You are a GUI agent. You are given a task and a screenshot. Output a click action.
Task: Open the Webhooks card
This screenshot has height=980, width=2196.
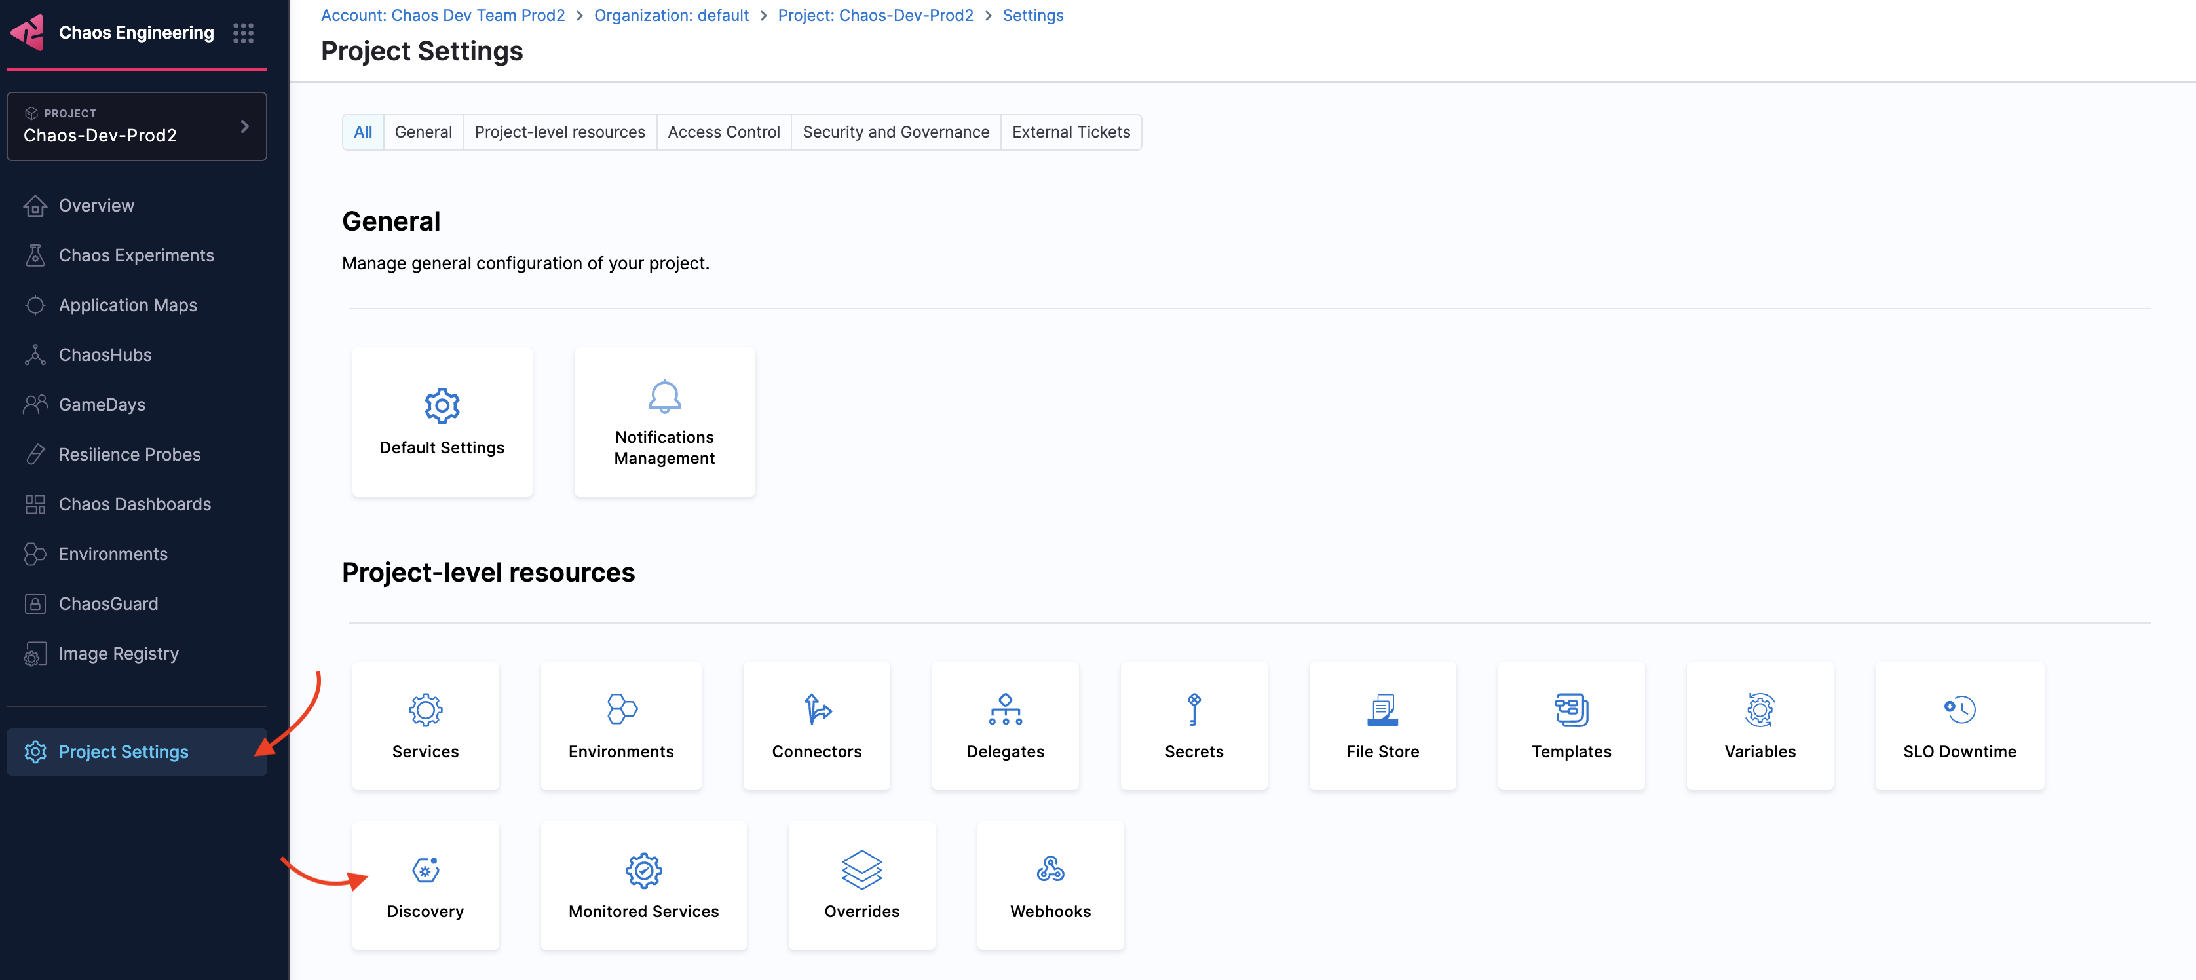[x=1050, y=886]
